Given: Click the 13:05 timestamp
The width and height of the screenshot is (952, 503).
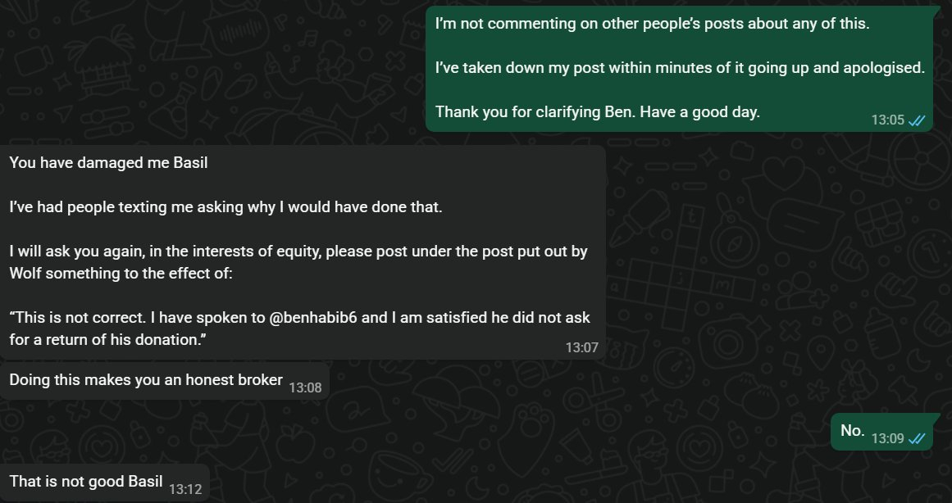Looking at the screenshot, I should [887, 120].
